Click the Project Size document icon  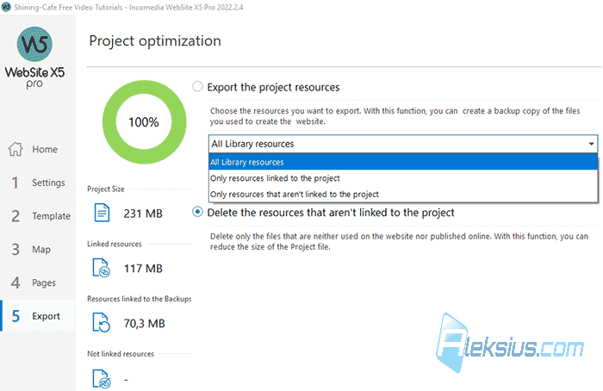coord(102,213)
